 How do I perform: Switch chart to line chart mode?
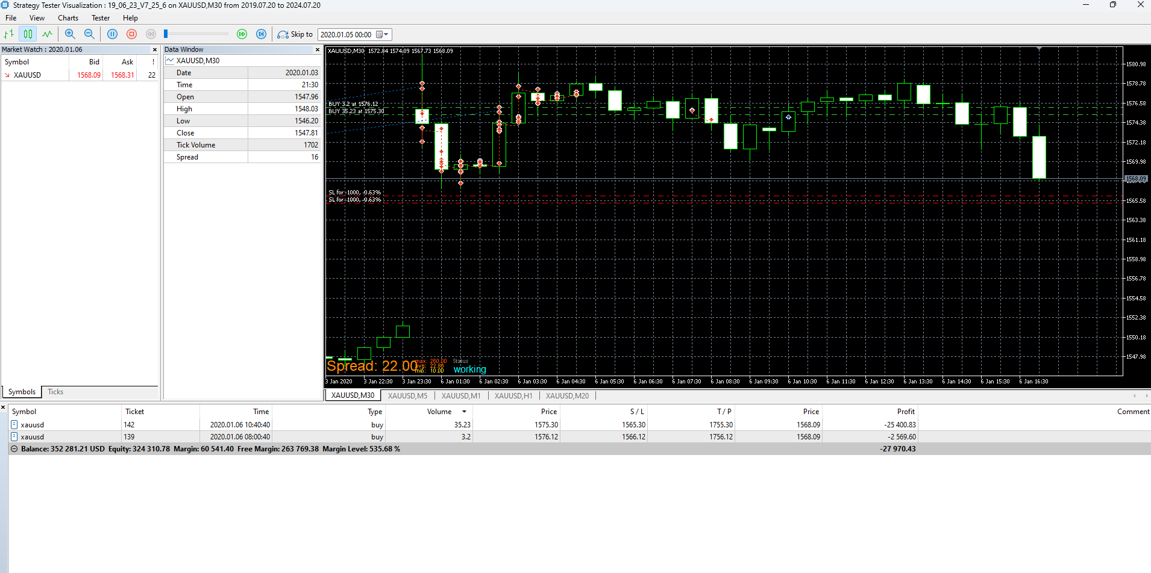click(x=47, y=34)
